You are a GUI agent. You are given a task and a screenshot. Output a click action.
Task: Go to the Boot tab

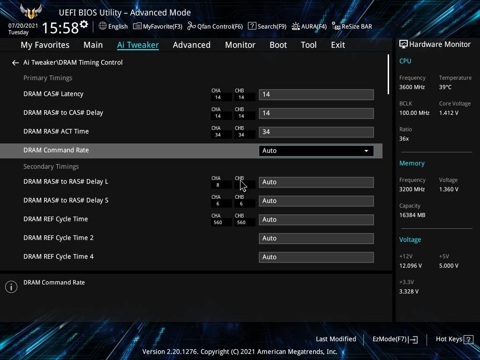[278, 45]
